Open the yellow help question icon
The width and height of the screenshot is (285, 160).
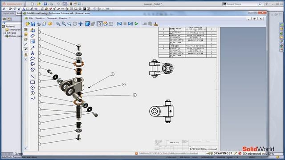point(50,24)
